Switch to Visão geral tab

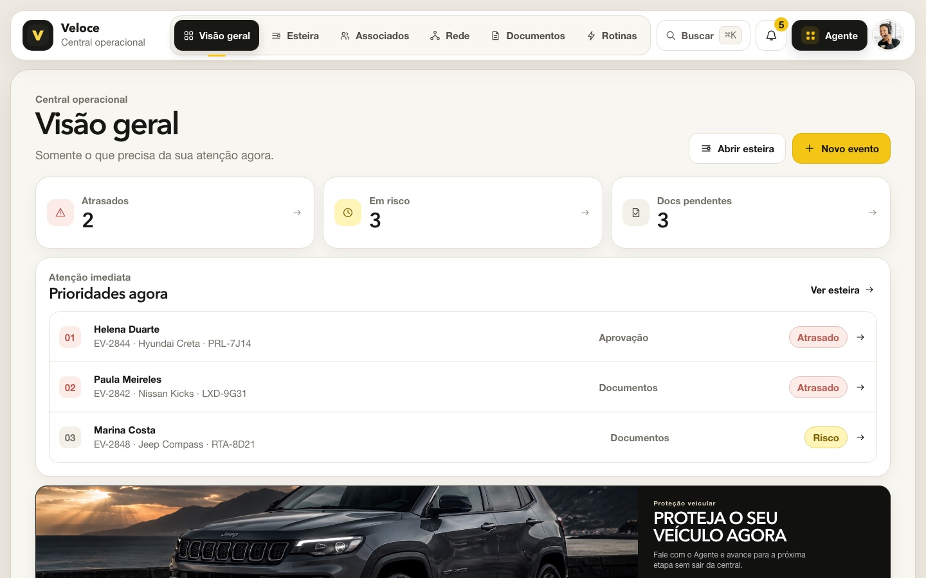217,35
